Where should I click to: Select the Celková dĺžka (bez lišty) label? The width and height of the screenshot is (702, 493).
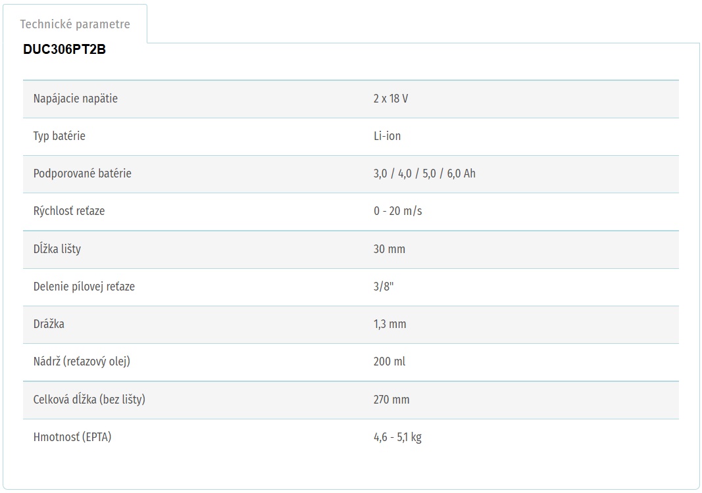89,400
